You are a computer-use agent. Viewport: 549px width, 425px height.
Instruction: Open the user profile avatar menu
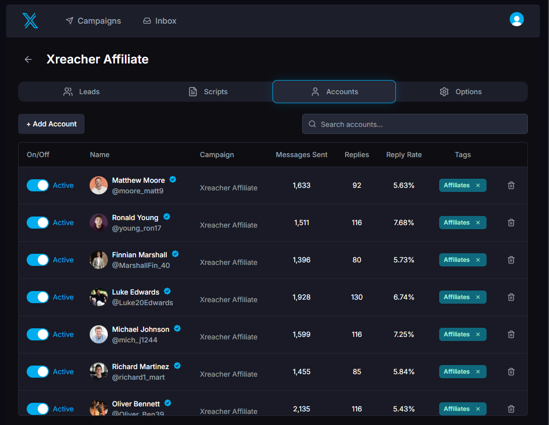516,19
